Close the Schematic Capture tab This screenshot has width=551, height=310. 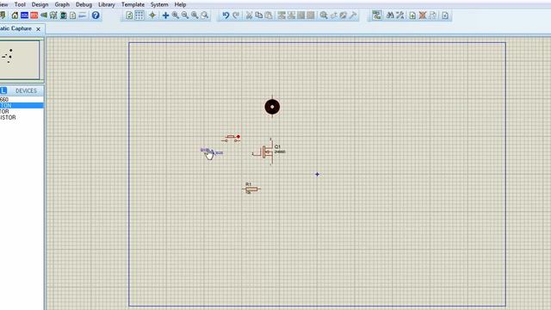38,29
